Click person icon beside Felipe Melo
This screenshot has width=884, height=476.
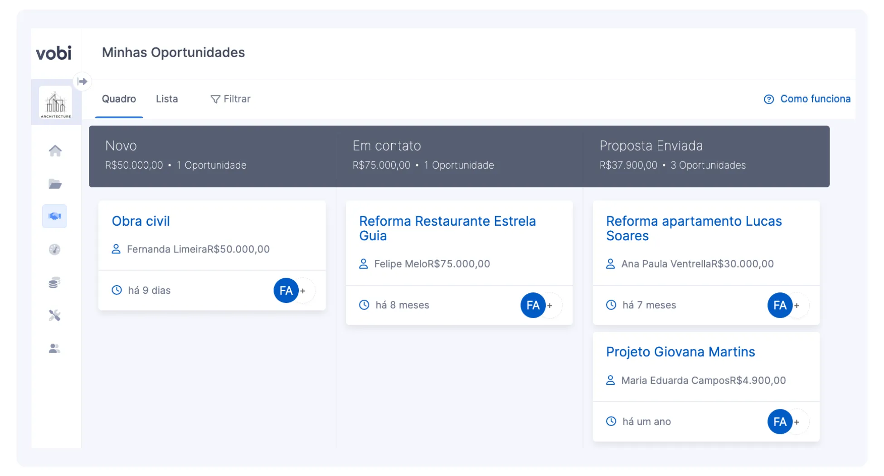(364, 264)
